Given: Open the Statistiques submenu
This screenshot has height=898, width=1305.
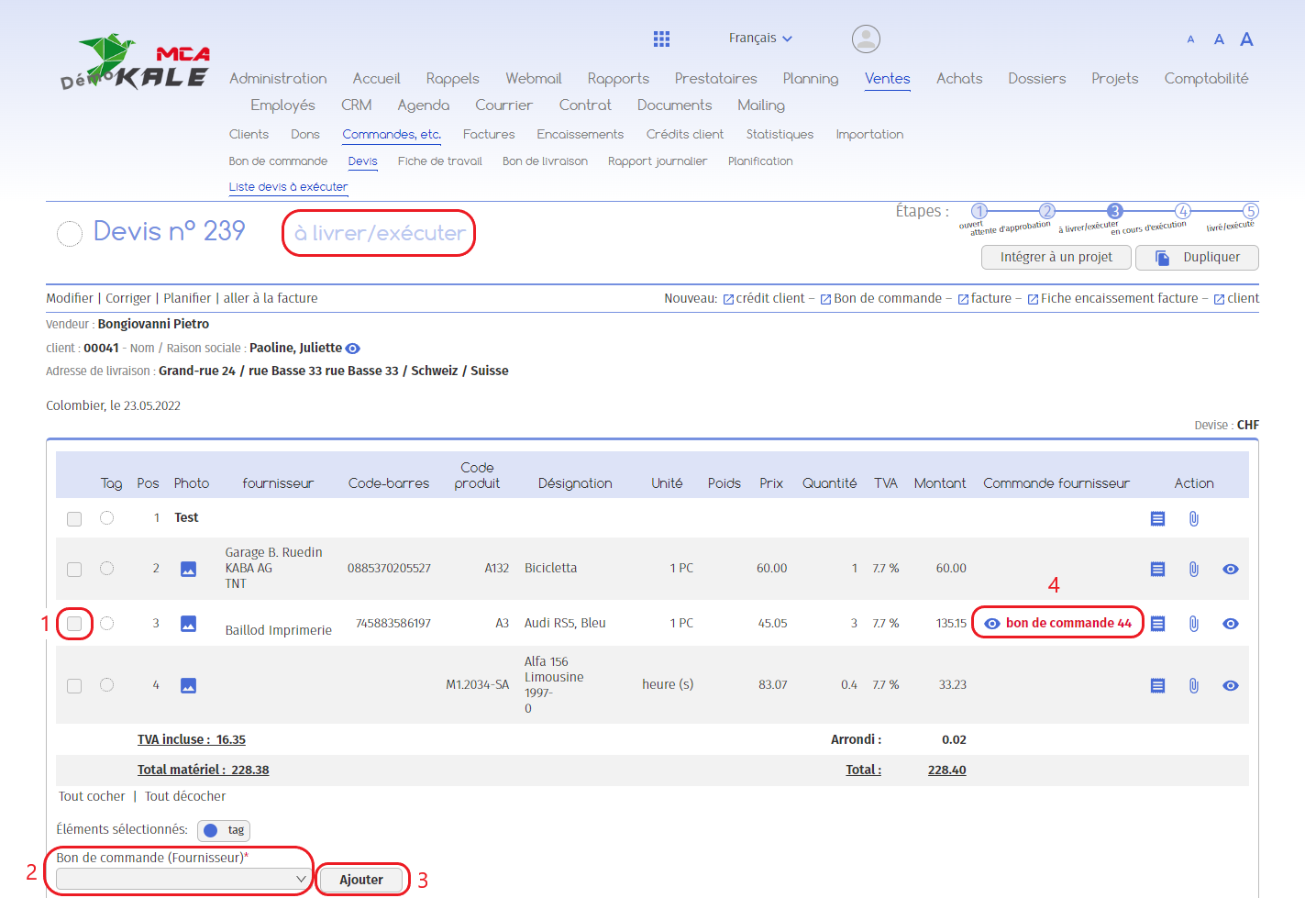Looking at the screenshot, I should click(x=780, y=135).
